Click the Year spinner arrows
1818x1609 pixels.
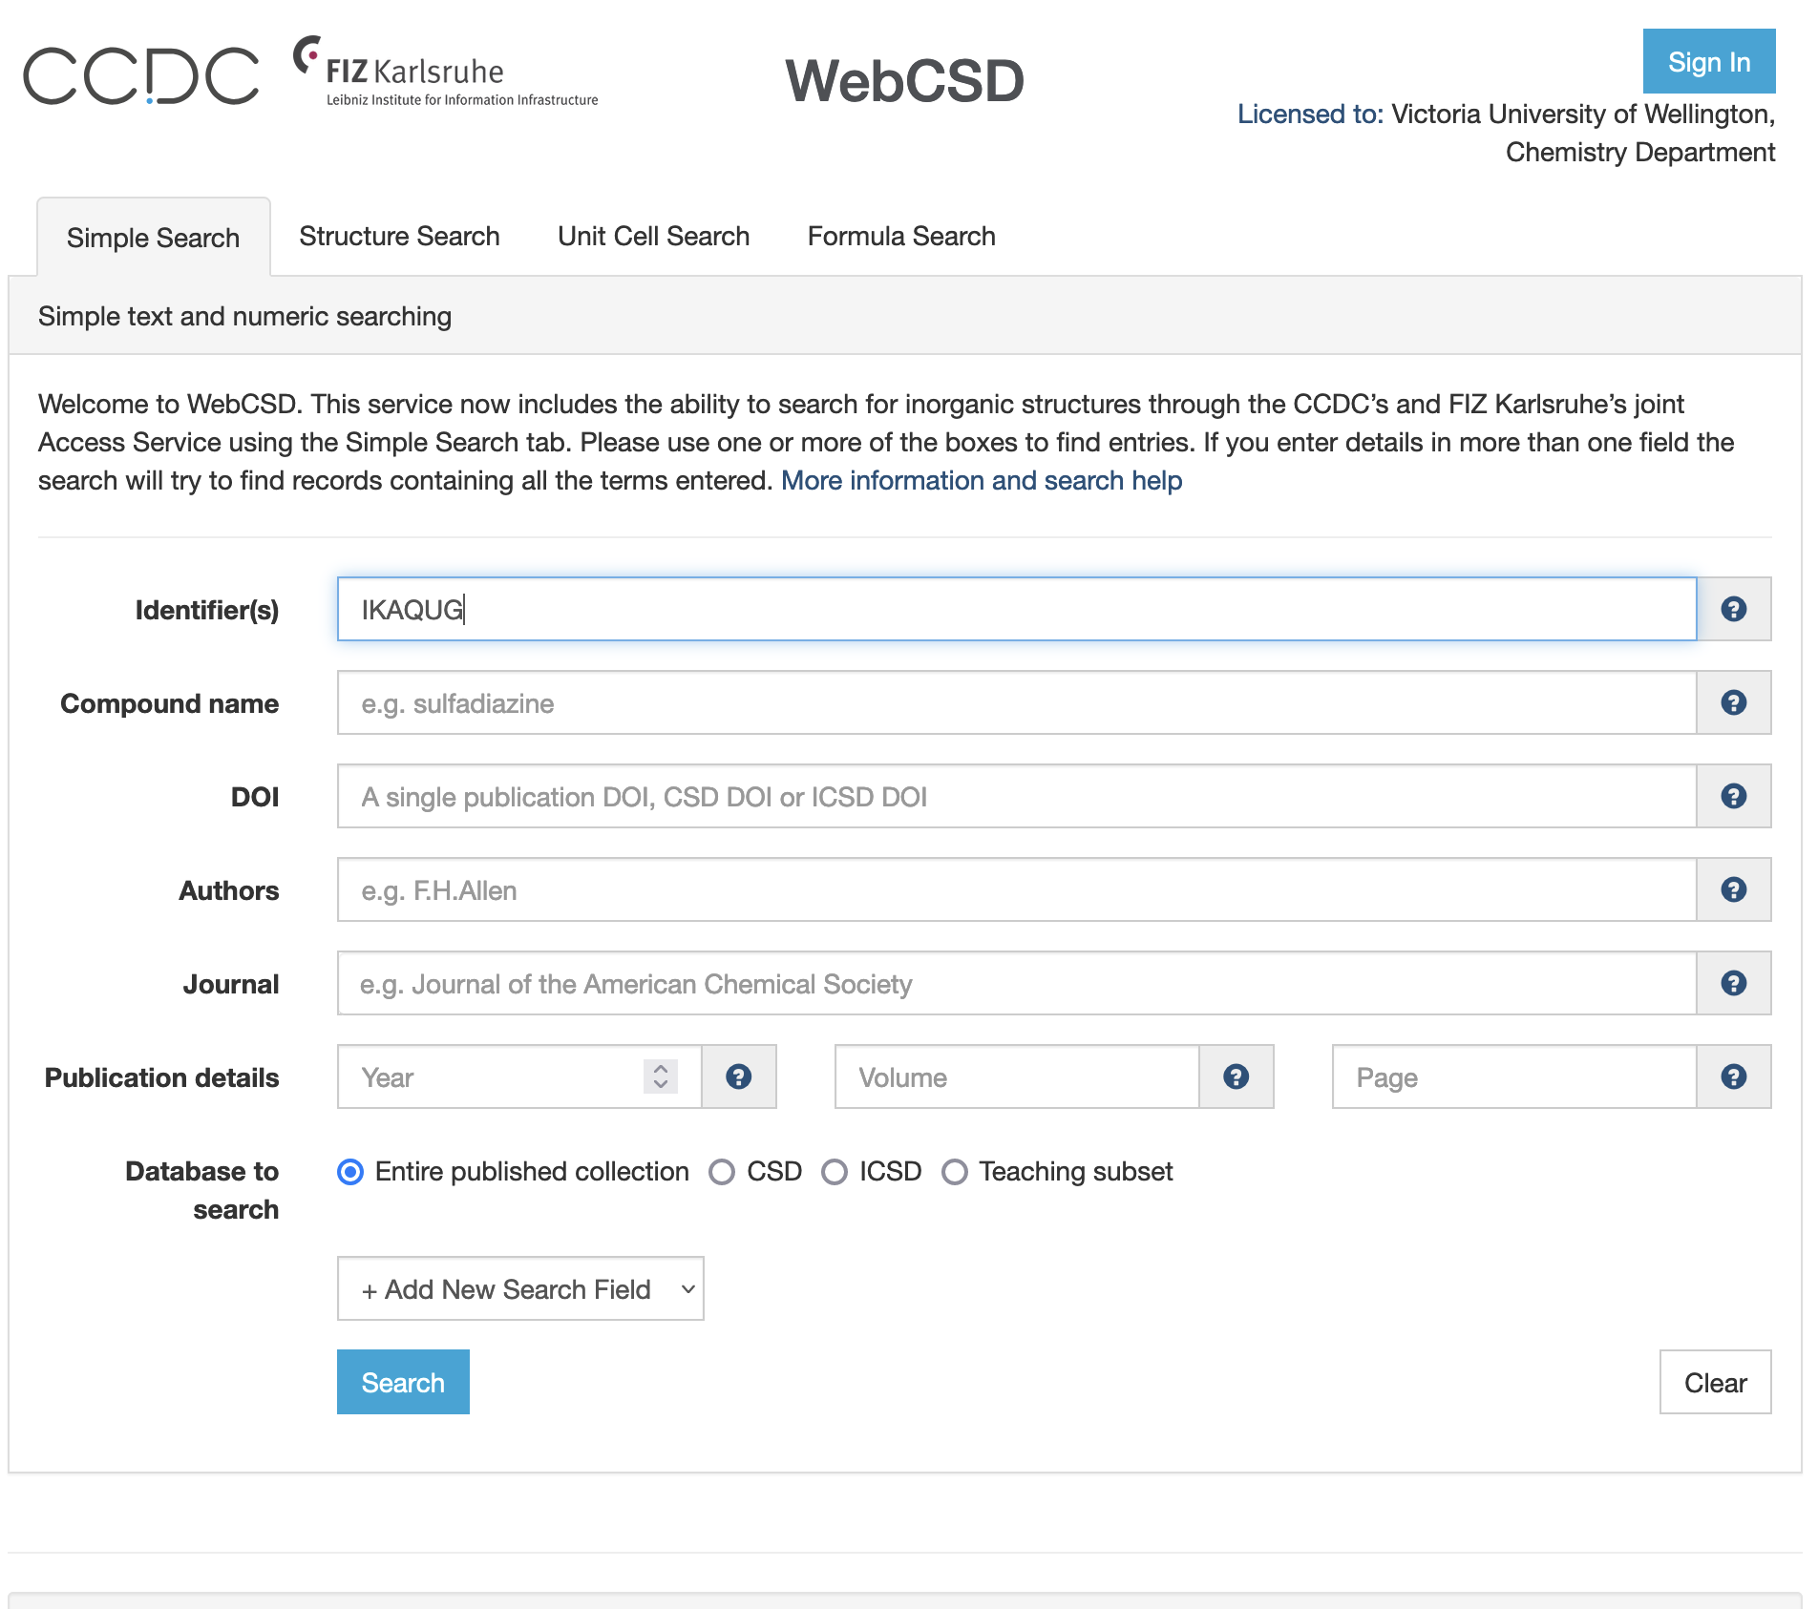pos(661,1076)
